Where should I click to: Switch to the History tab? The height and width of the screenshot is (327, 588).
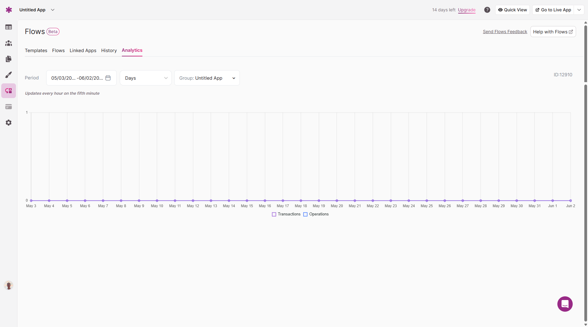pyautogui.click(x=109, y=51)
